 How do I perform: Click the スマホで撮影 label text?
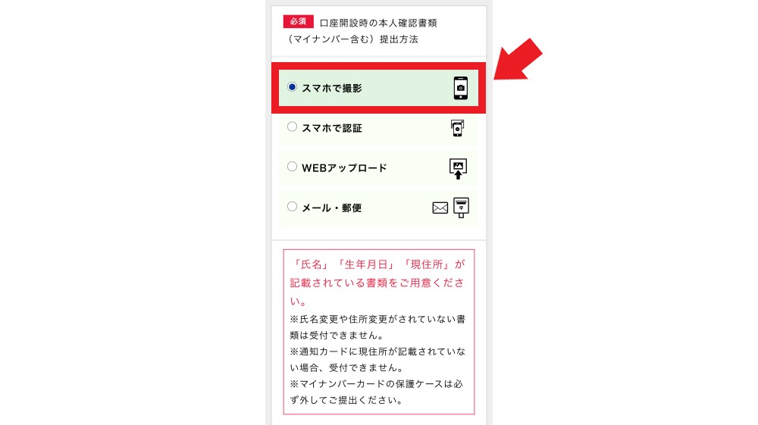pos(332,89)
